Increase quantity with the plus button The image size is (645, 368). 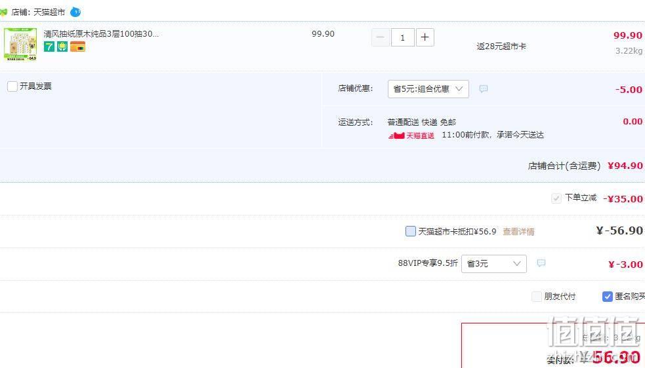point(425,37)
